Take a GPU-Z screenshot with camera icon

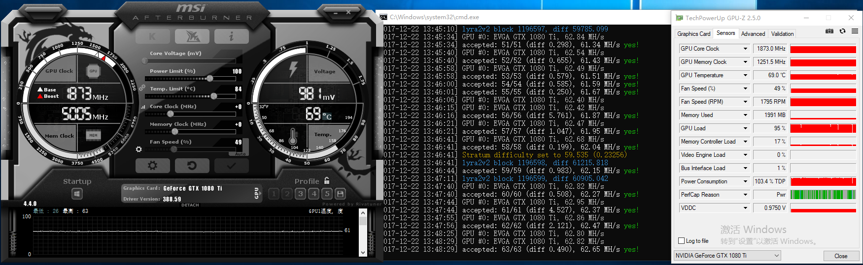pos(829,31)
